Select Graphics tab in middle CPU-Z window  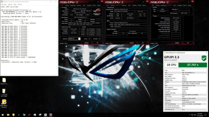coord(134,5)
